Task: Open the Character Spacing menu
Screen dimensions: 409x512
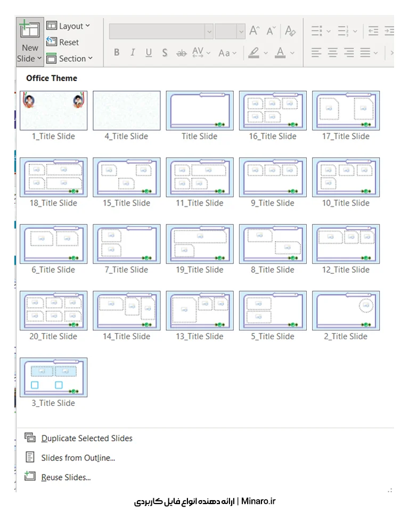Action: (x=201, y=52)
